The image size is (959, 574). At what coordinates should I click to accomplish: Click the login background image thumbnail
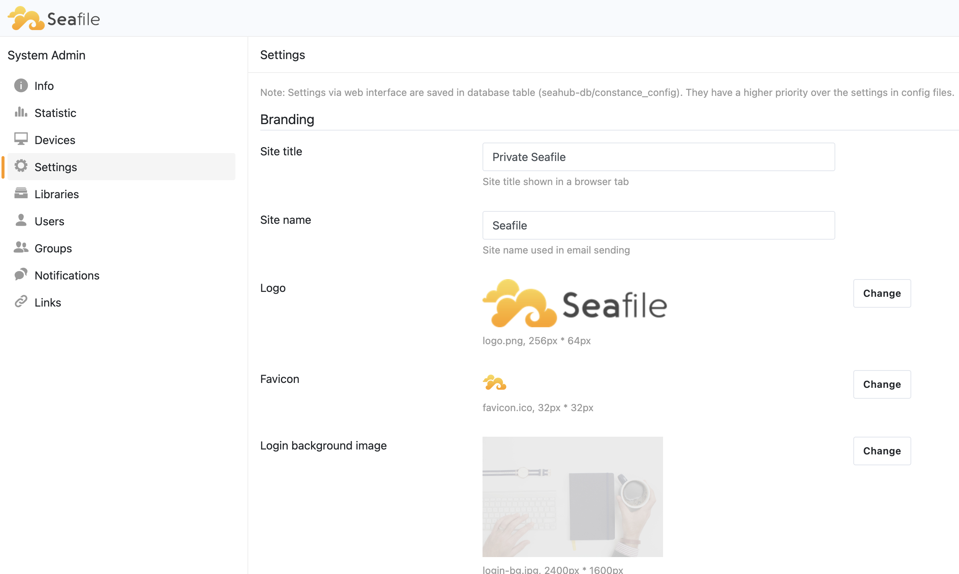(573, 497)
